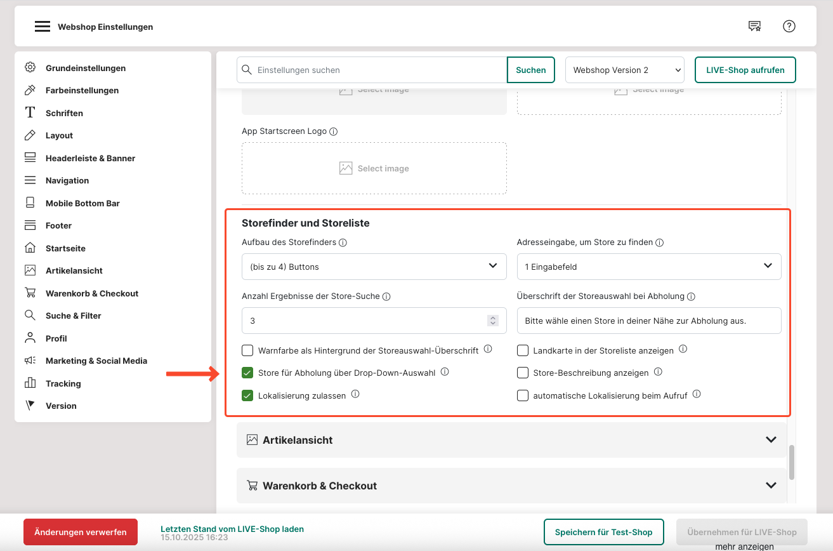Open the Aufbau des Storefinders dropdown
The image size is (833, 551).
point(374,267)
